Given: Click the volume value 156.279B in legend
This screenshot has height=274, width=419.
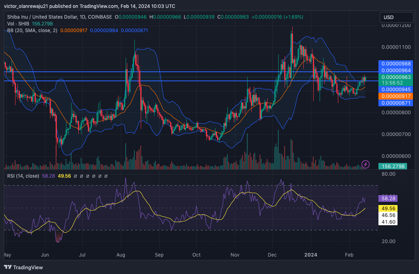Looking at the screenshot, I should coord(42,24).
